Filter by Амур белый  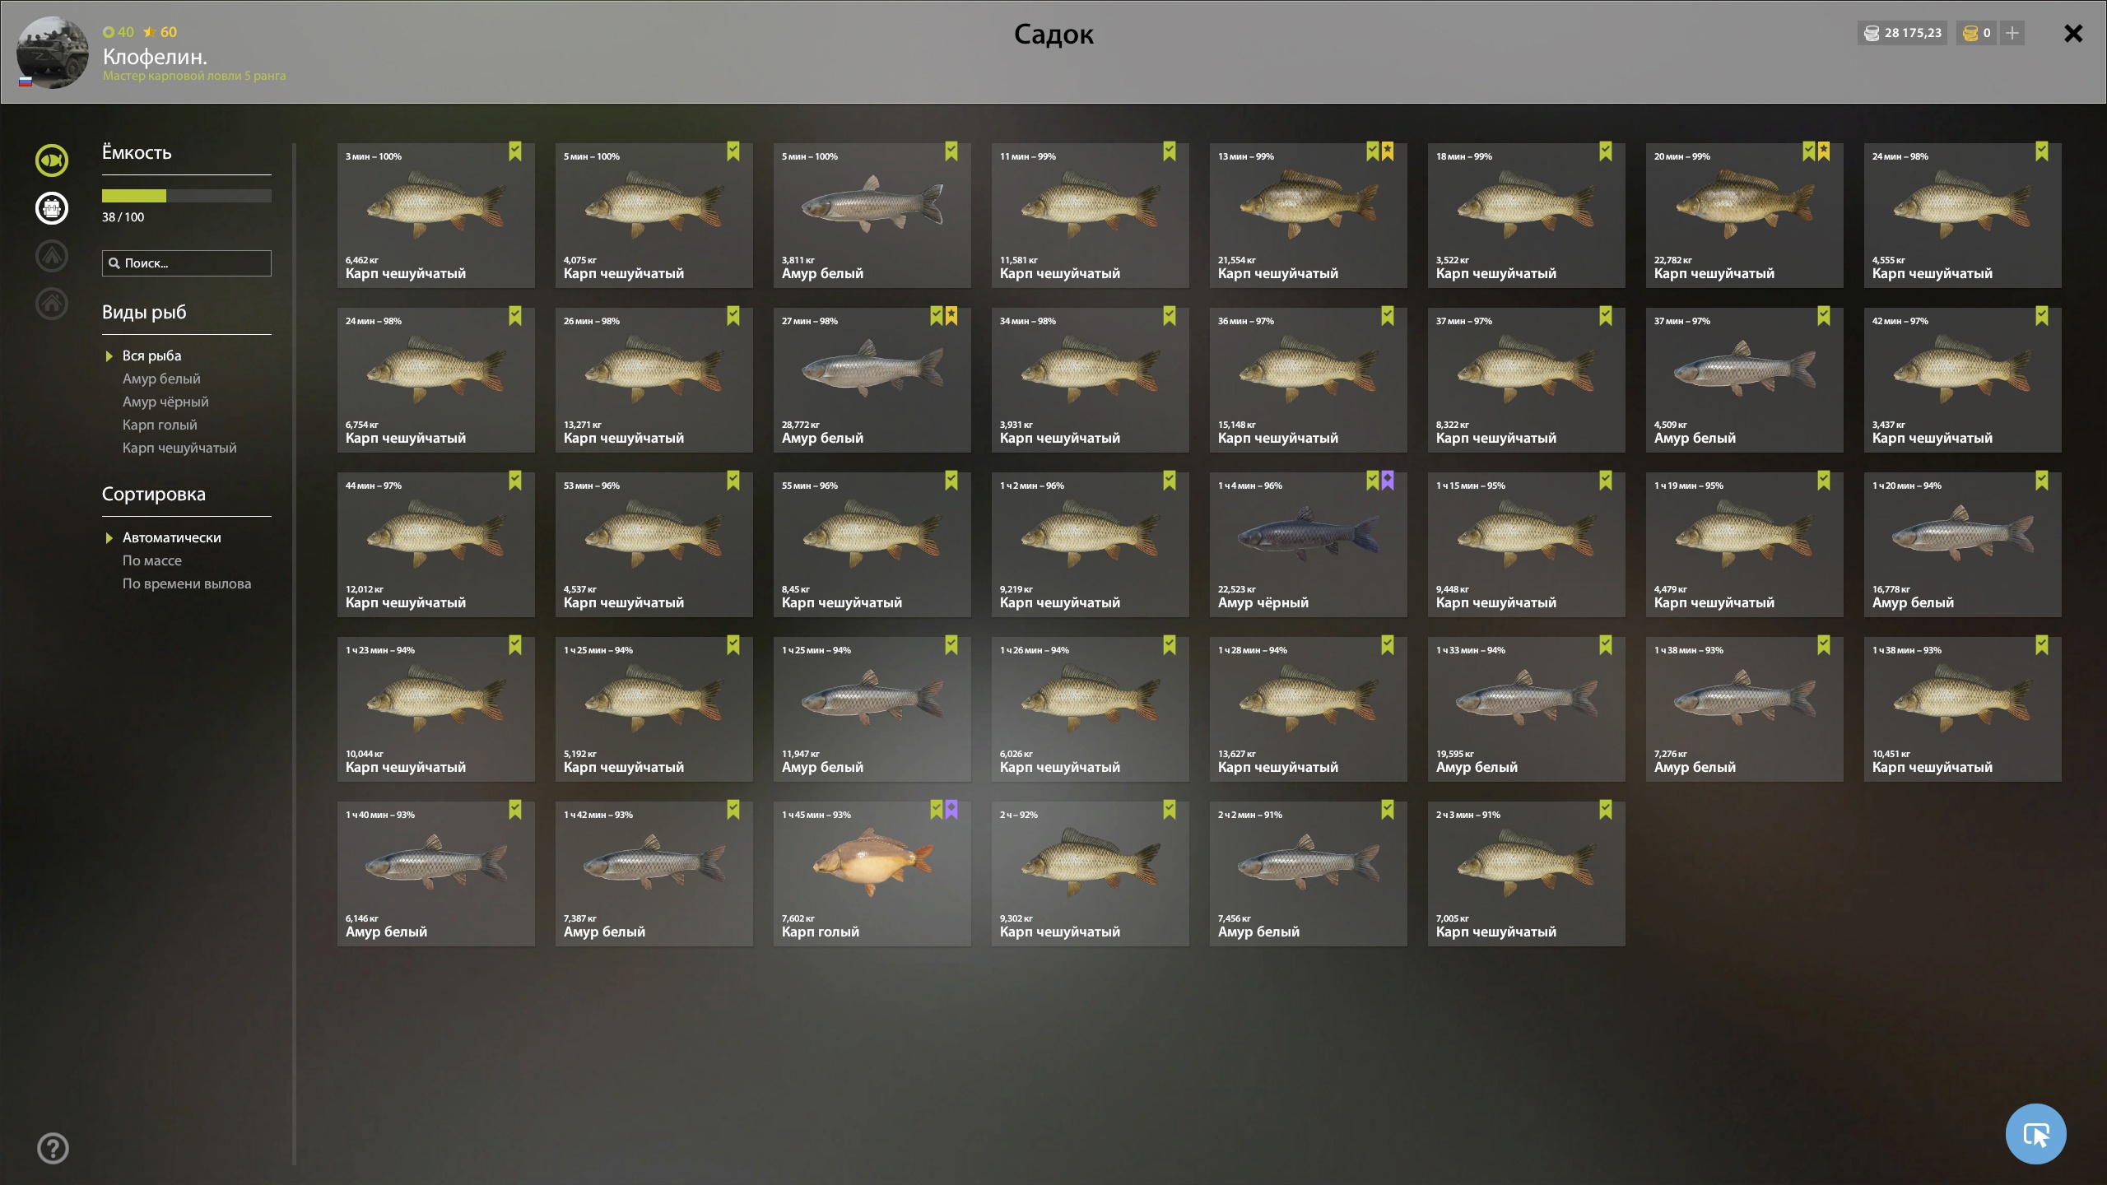(161, 379)
